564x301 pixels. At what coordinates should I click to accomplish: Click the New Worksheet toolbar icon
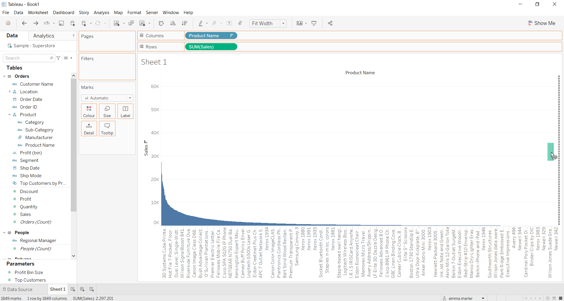[117, 23]
